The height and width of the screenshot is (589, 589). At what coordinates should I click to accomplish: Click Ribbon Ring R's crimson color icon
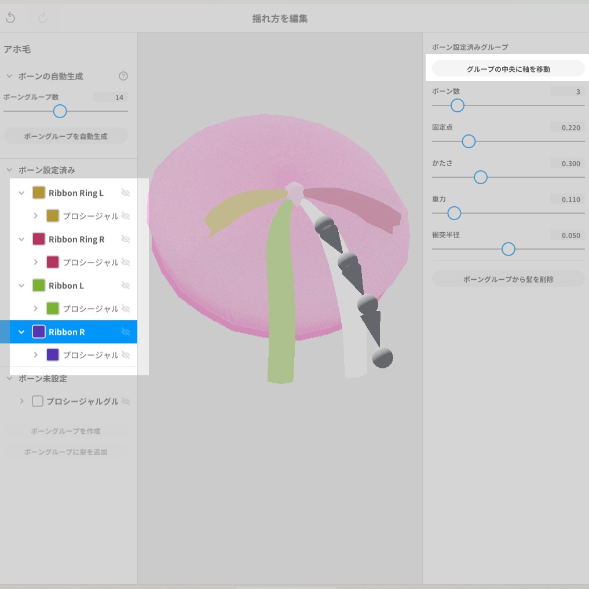pyautogui.click(x=38, y=239)
